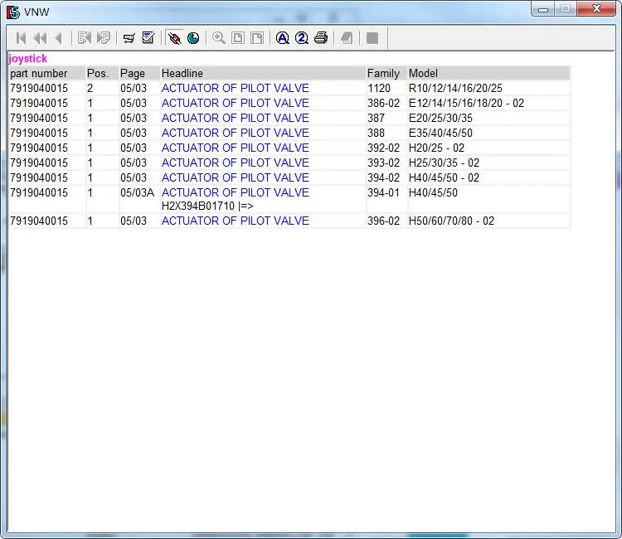Viewport: 622px width, 539px height.
Task: Click the fast-rewind double-arrow icon
Action: 40,38
